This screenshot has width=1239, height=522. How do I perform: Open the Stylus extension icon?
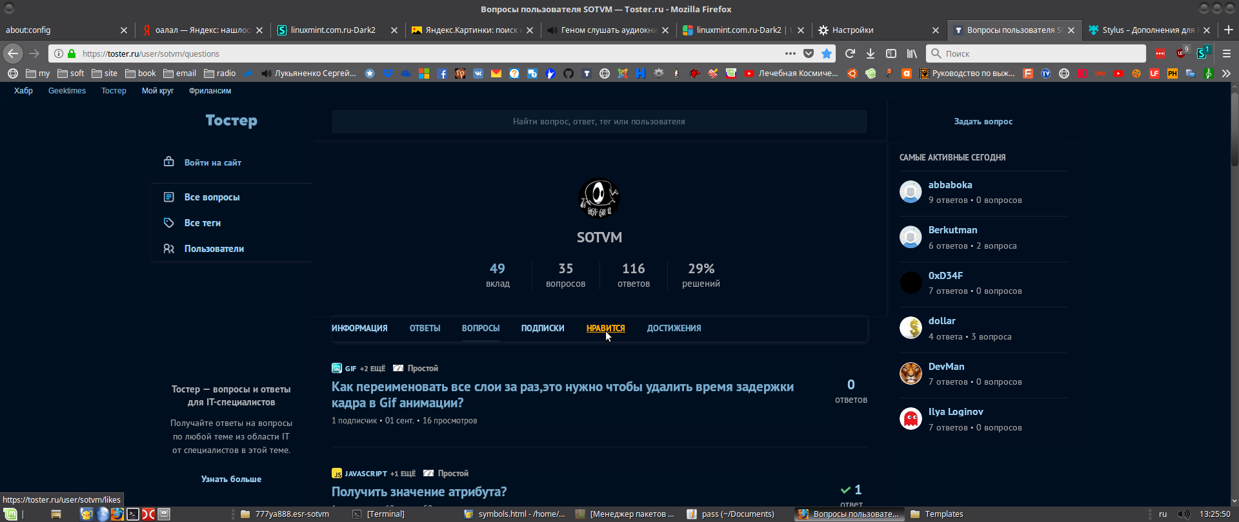(1202, 53)
